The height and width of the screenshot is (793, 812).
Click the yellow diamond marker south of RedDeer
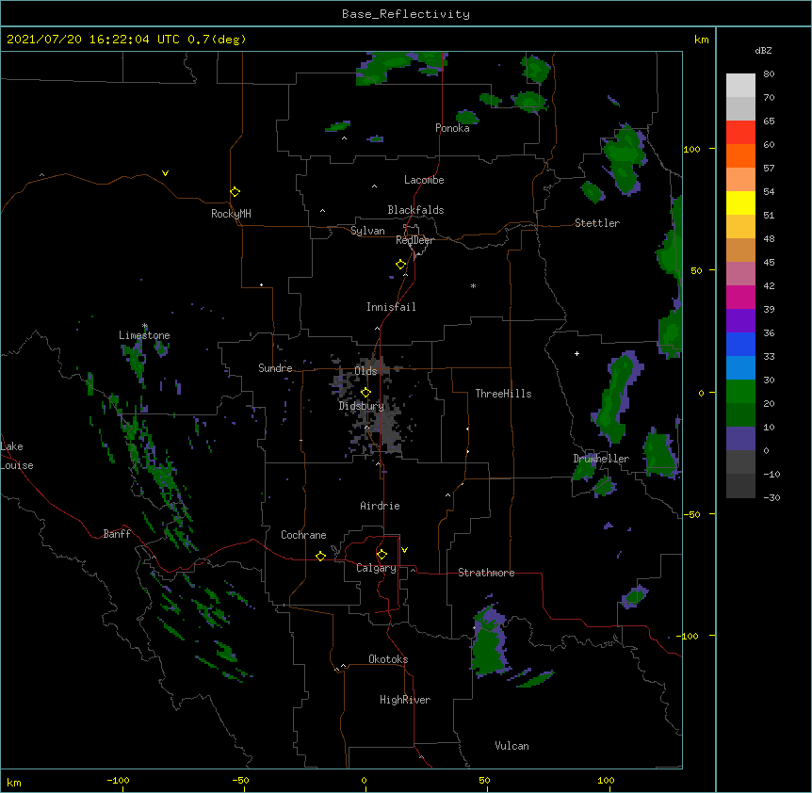400,265
